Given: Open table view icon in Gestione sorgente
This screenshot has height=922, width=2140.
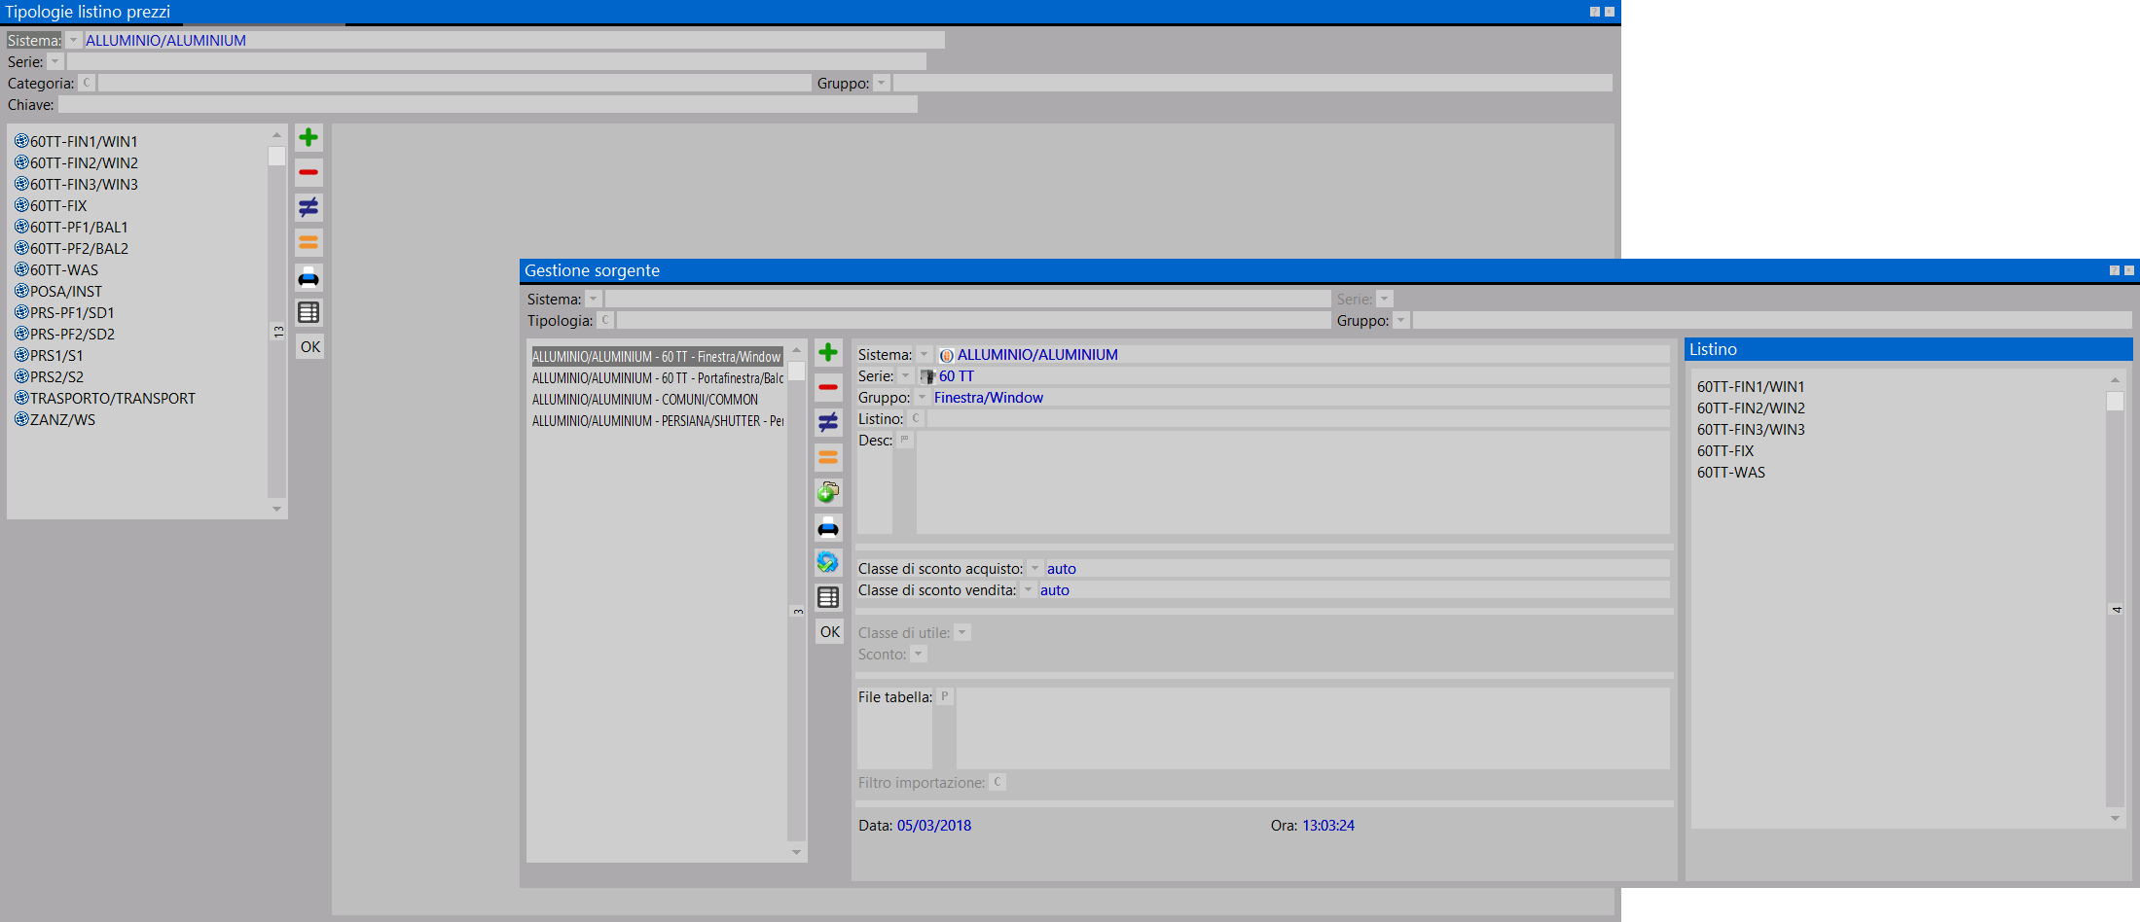Looking at the screenshot, I should (x=828, y=597).
